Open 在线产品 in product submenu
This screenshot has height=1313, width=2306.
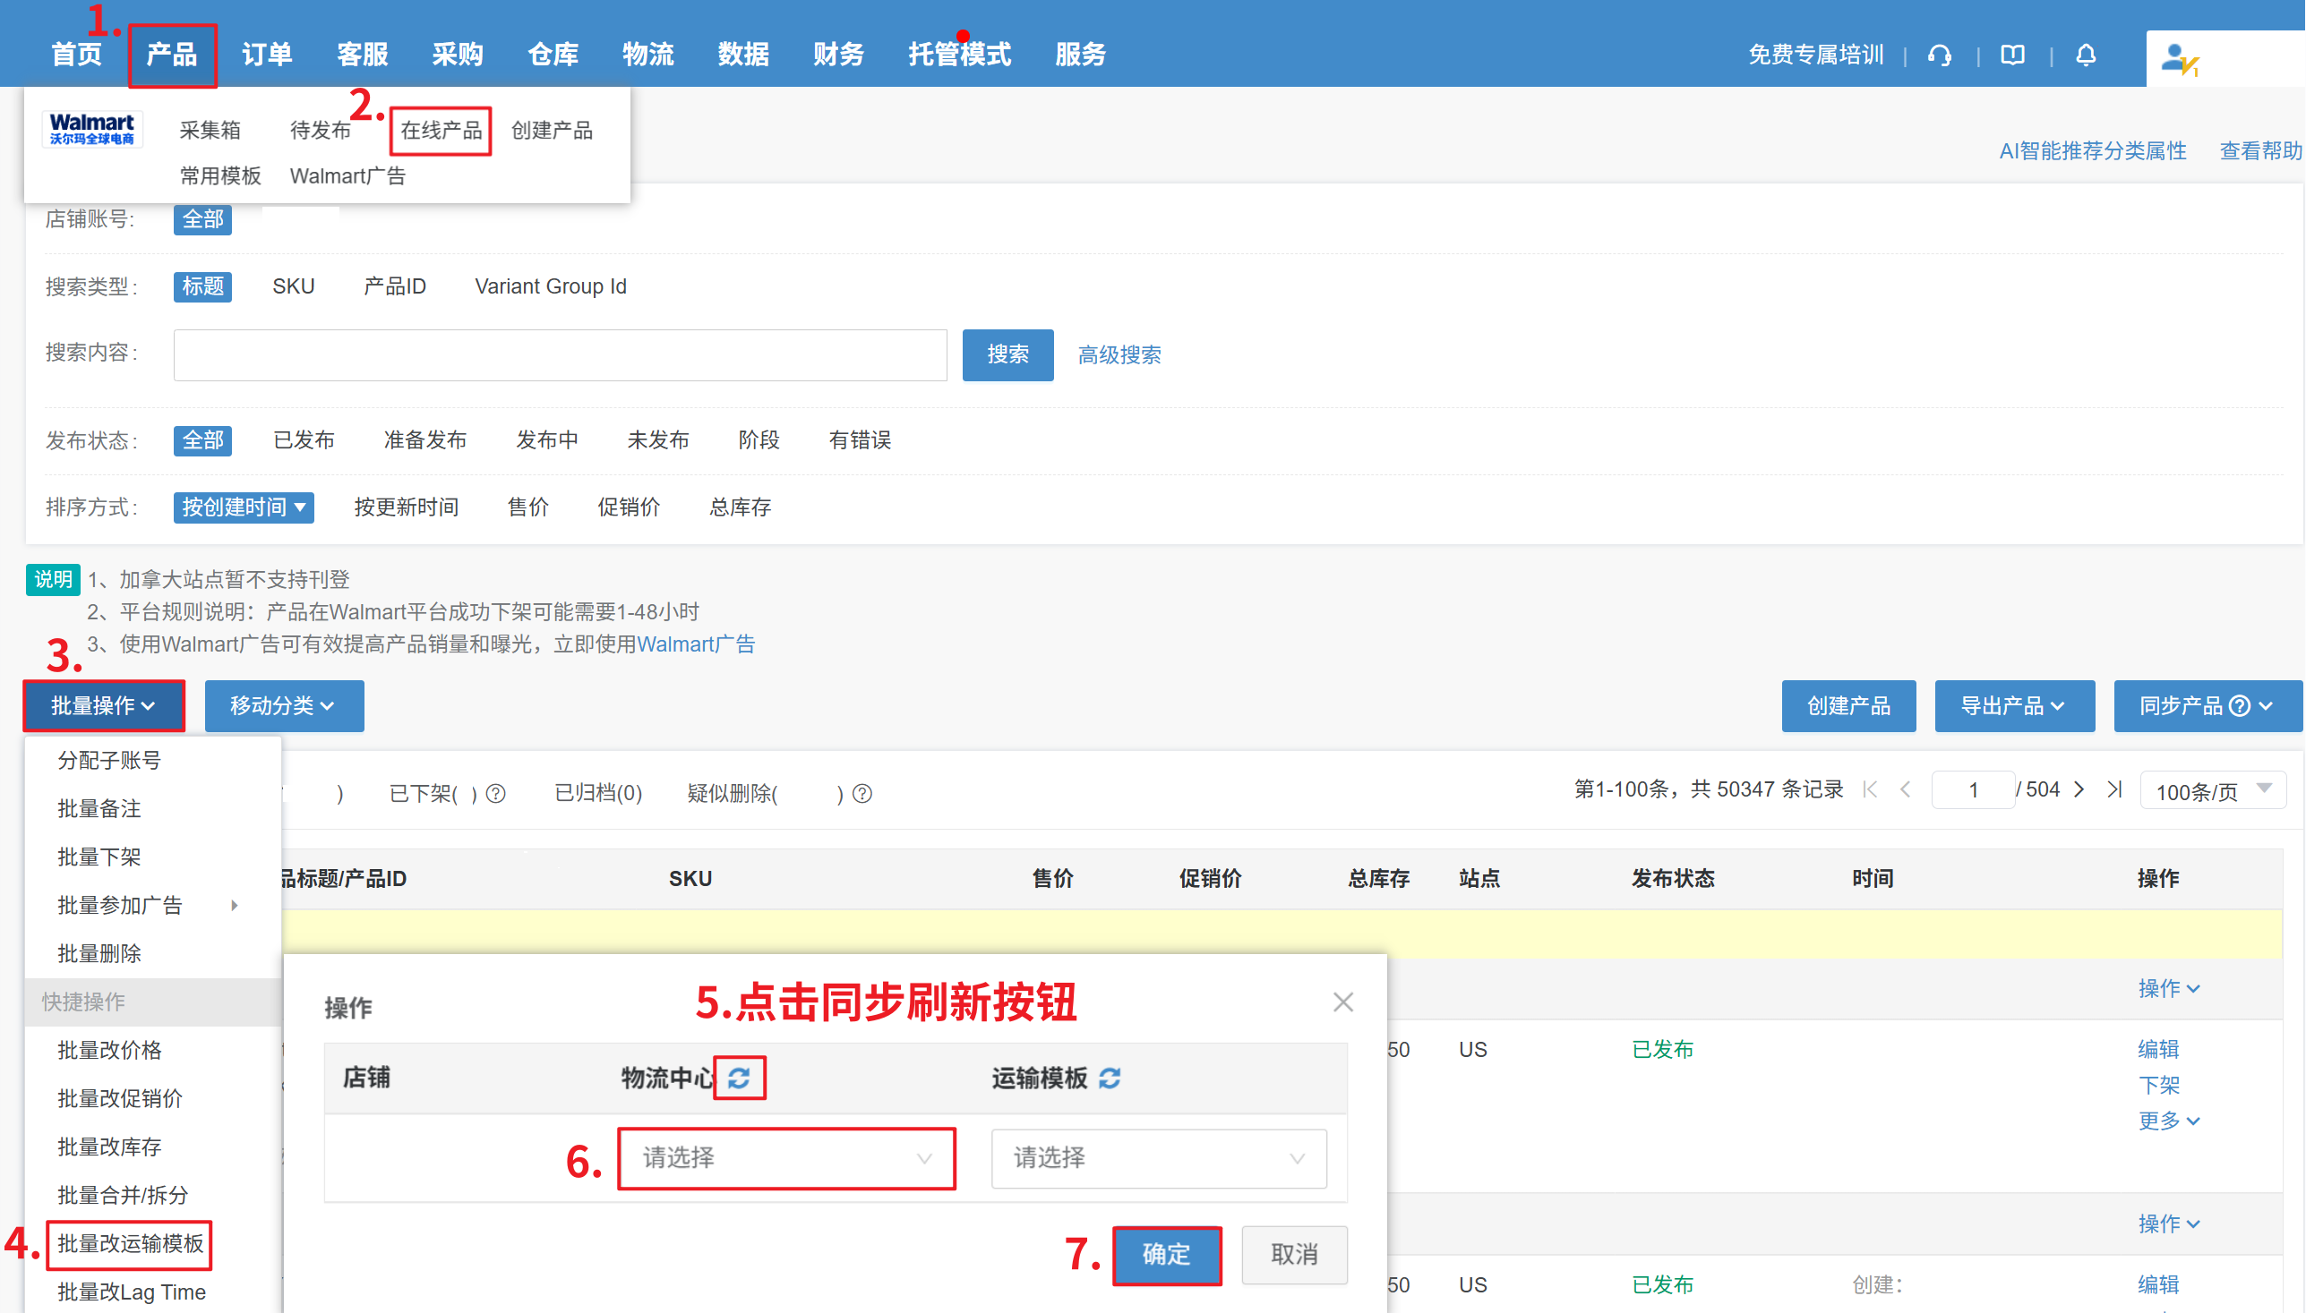click(x=441, y=131)
